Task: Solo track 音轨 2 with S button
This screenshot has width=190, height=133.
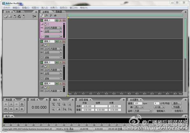Action: pyautogui.click(x=60, y=41)
